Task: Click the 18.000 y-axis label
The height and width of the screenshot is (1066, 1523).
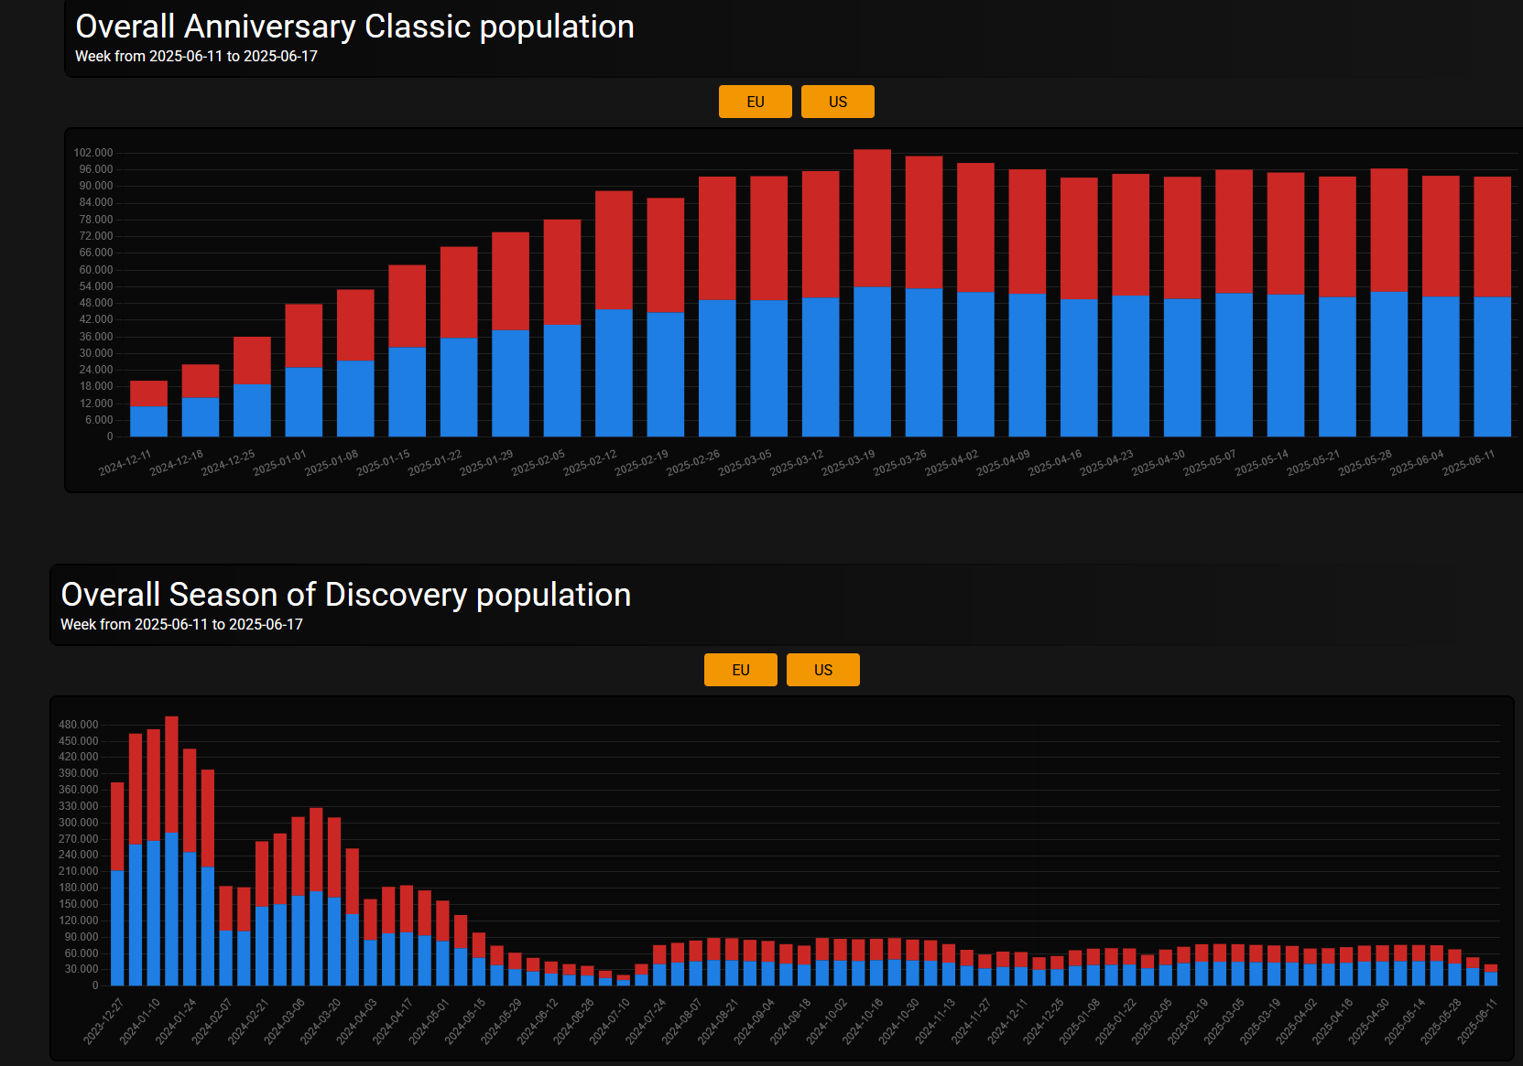Action: click(95, 386)
